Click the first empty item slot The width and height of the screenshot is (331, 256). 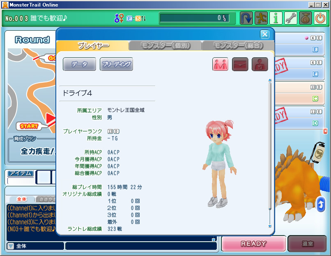[44, 177]
